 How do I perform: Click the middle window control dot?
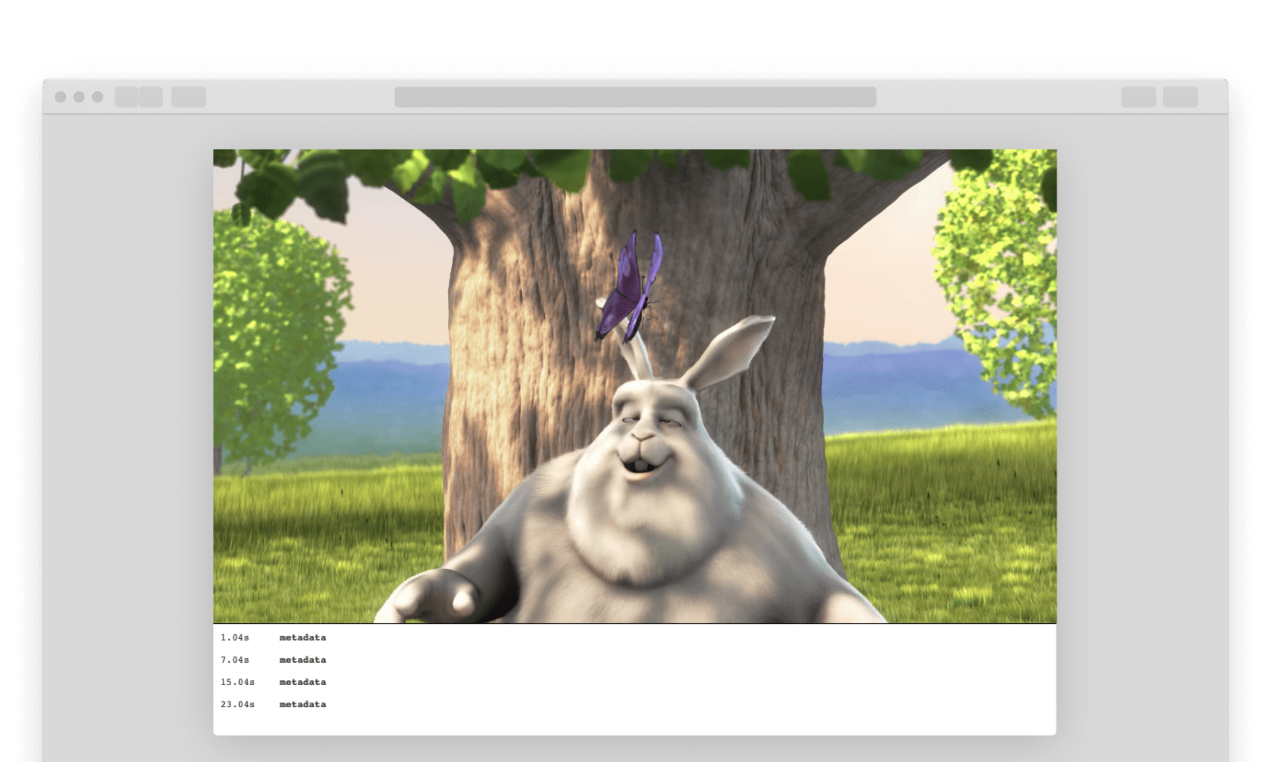(79, 97)
